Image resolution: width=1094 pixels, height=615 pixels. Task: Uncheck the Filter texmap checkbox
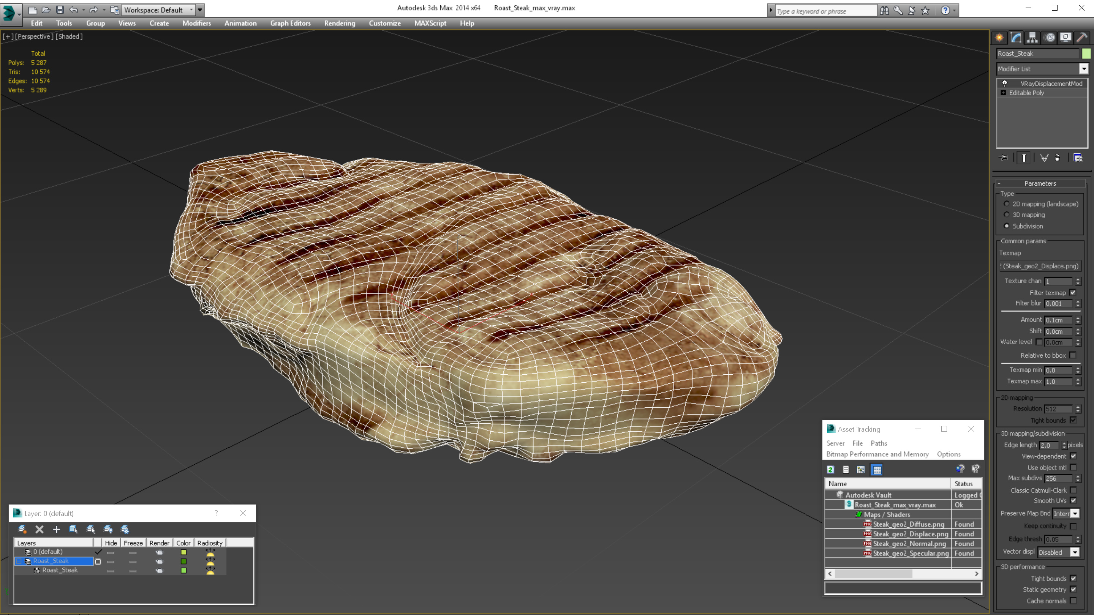click(x=1073, y=292)
